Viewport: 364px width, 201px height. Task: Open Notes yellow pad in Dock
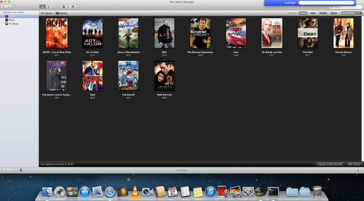(198, 192)
